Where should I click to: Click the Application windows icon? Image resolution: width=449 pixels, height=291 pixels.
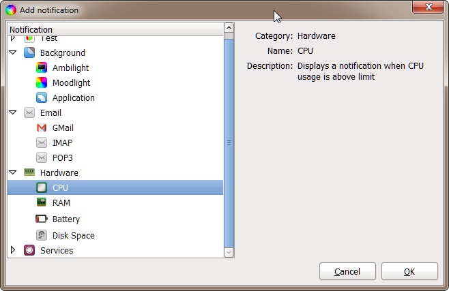(x=42, y=97)
